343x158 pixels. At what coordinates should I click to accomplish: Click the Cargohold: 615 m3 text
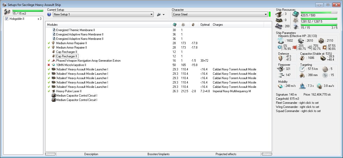point(288,99)
